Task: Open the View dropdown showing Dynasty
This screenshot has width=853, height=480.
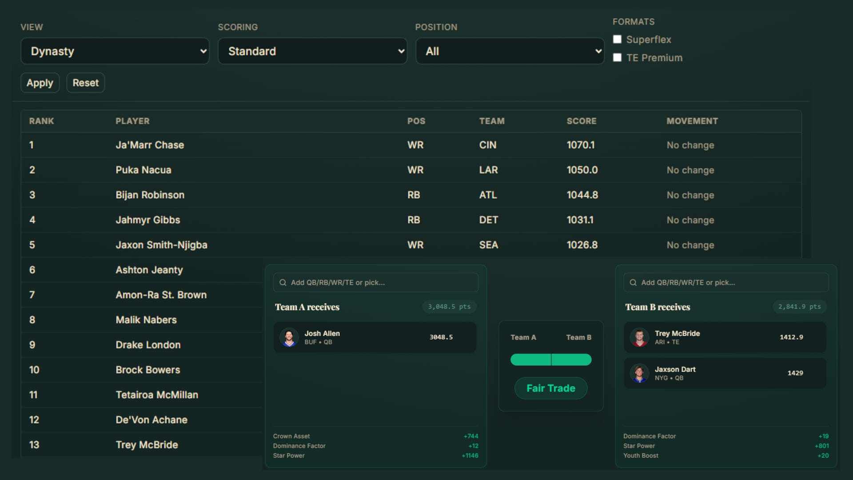Action: (115, 51)
